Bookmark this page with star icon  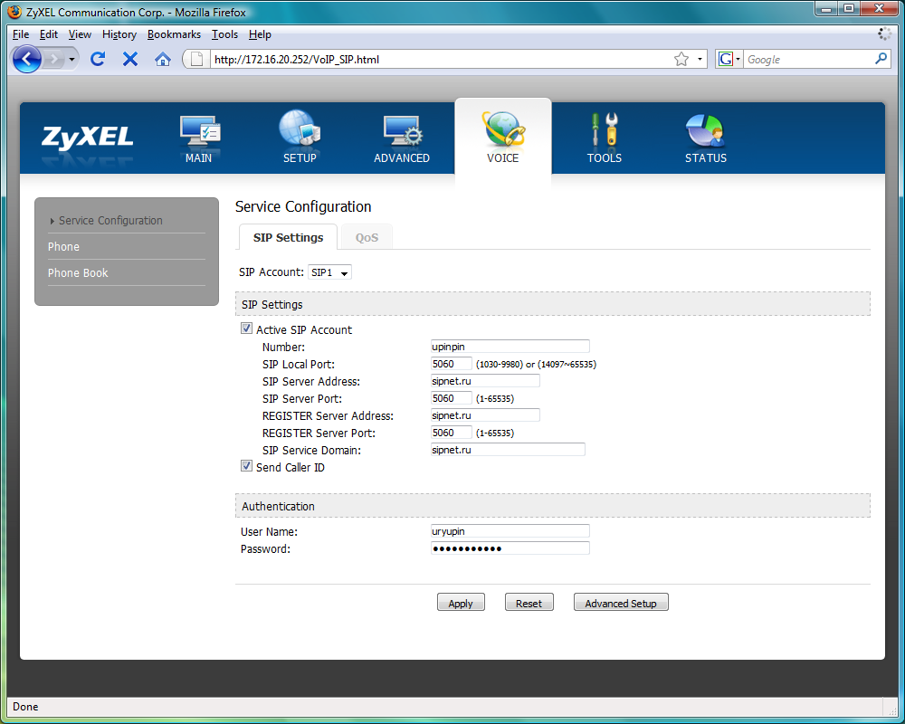(x=681, y=59)
